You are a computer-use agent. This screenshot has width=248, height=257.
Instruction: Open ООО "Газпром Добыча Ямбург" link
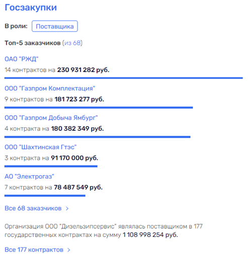[x=51, y=118]
